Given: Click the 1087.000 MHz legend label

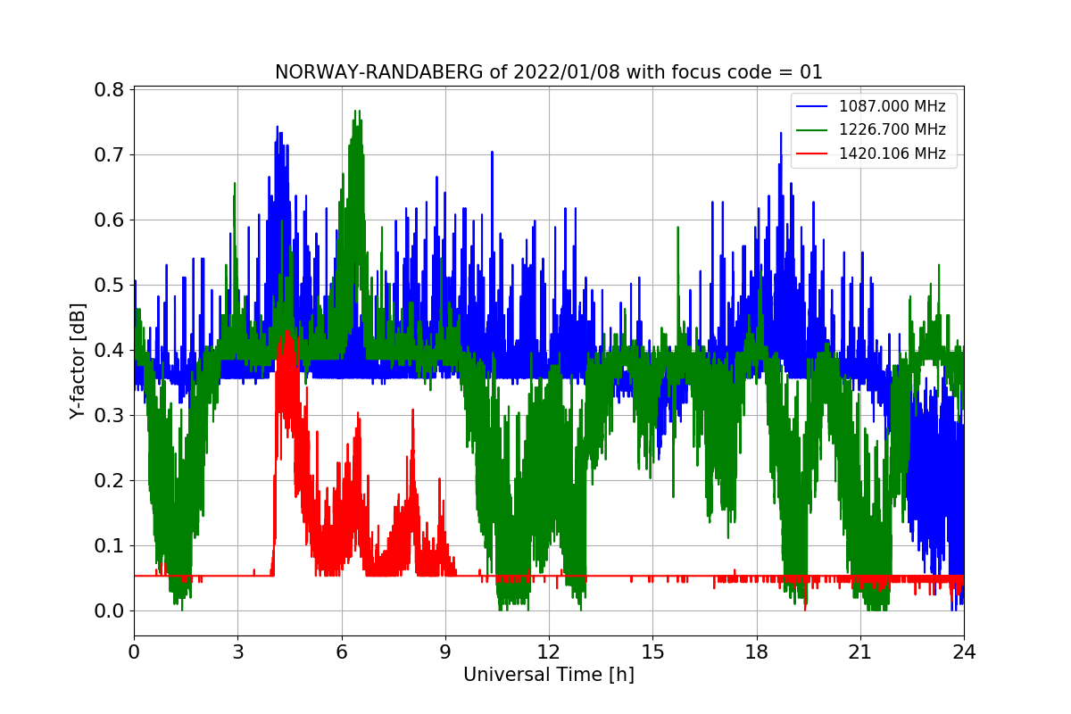Looking at the screenshot, I should click(892, 106).
